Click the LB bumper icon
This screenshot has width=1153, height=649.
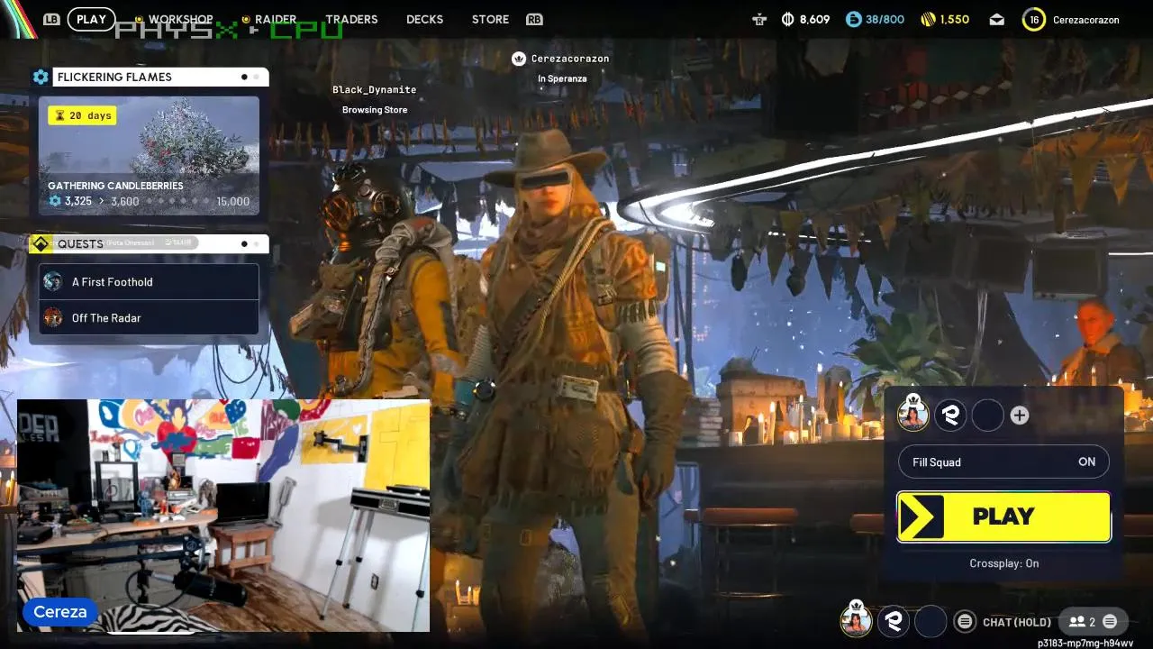(x=51, y=19)
